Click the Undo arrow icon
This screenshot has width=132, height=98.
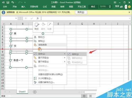click(x=13, y=2)
